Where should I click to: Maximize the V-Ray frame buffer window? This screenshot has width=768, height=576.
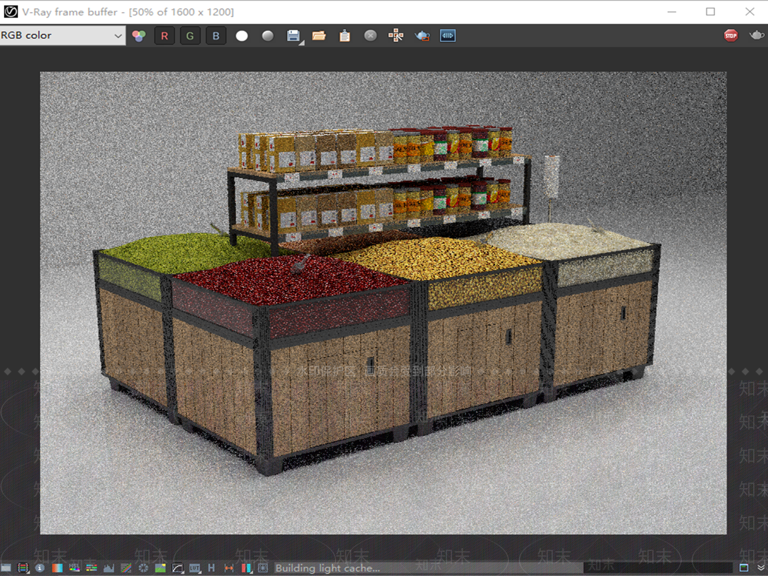710,12
